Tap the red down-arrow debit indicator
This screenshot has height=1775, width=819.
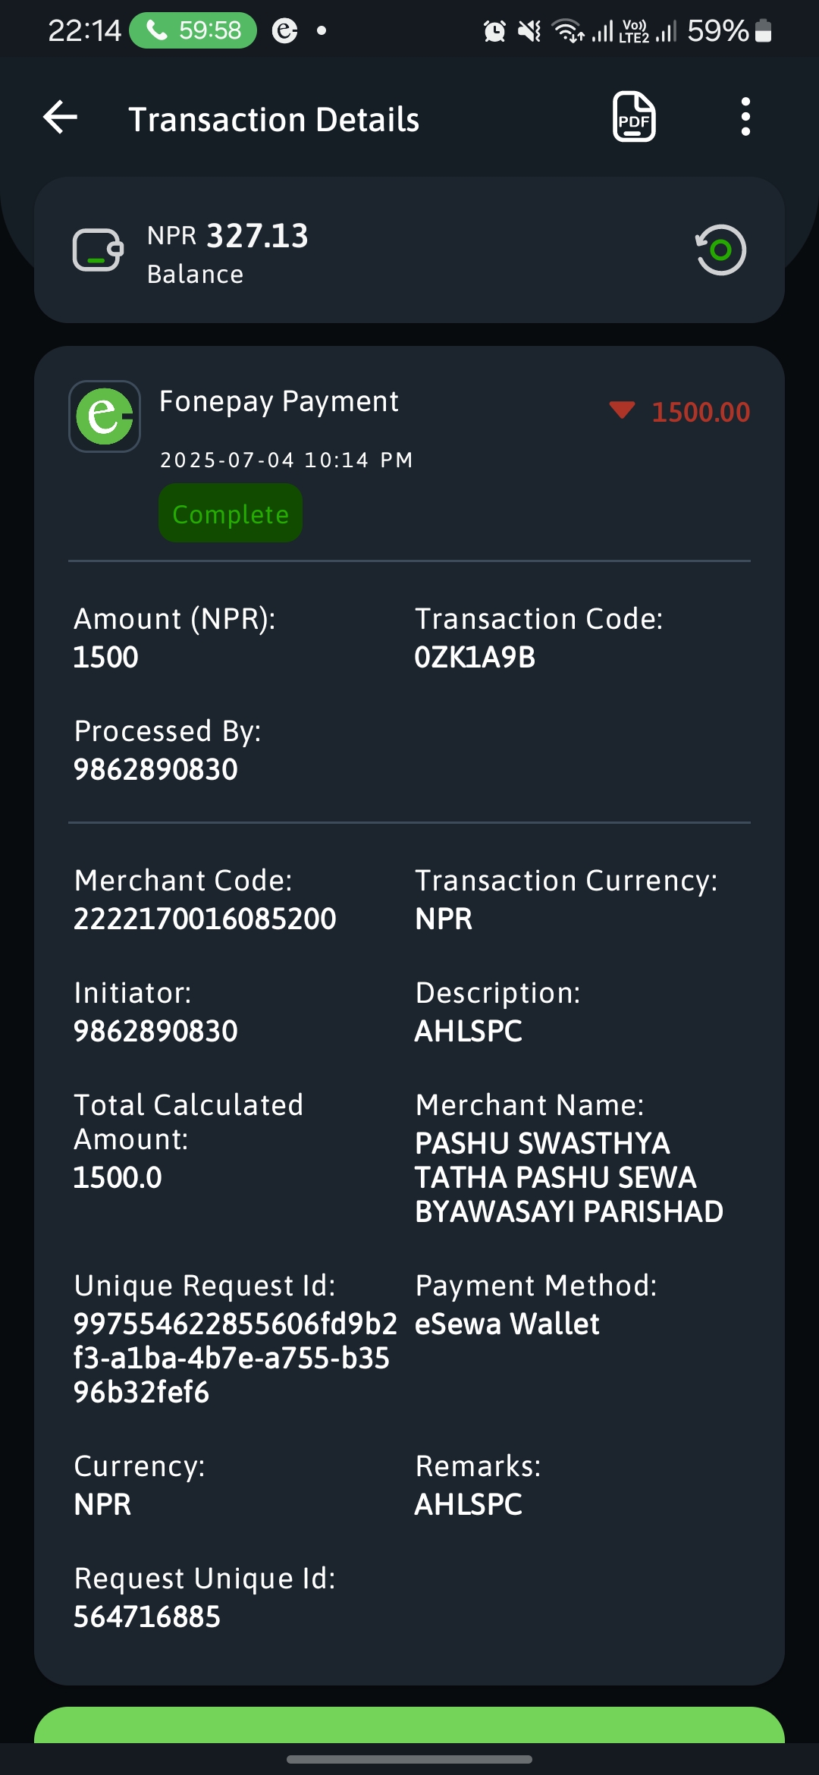pyautogui.click(x=622, y=410)
